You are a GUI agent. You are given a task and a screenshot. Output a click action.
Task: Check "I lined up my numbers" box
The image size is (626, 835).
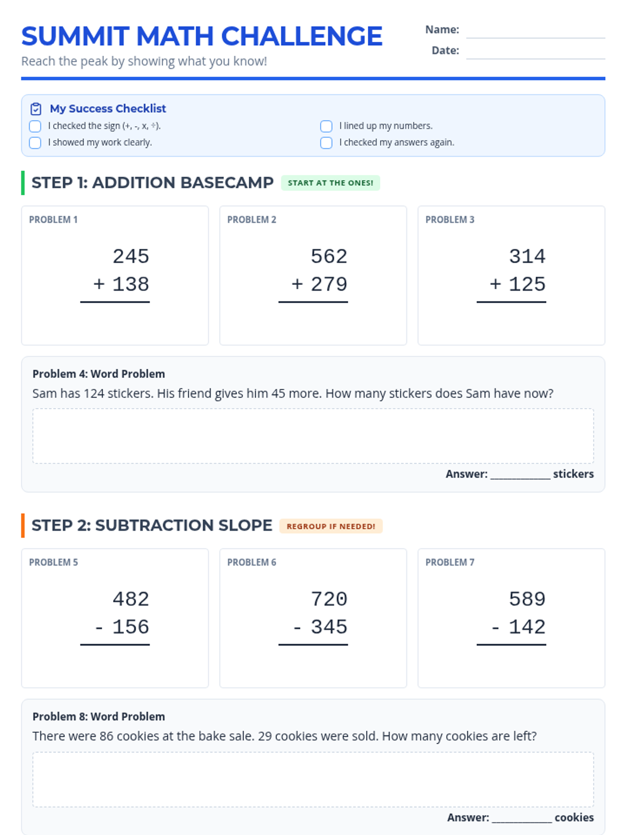coord(326,126)
